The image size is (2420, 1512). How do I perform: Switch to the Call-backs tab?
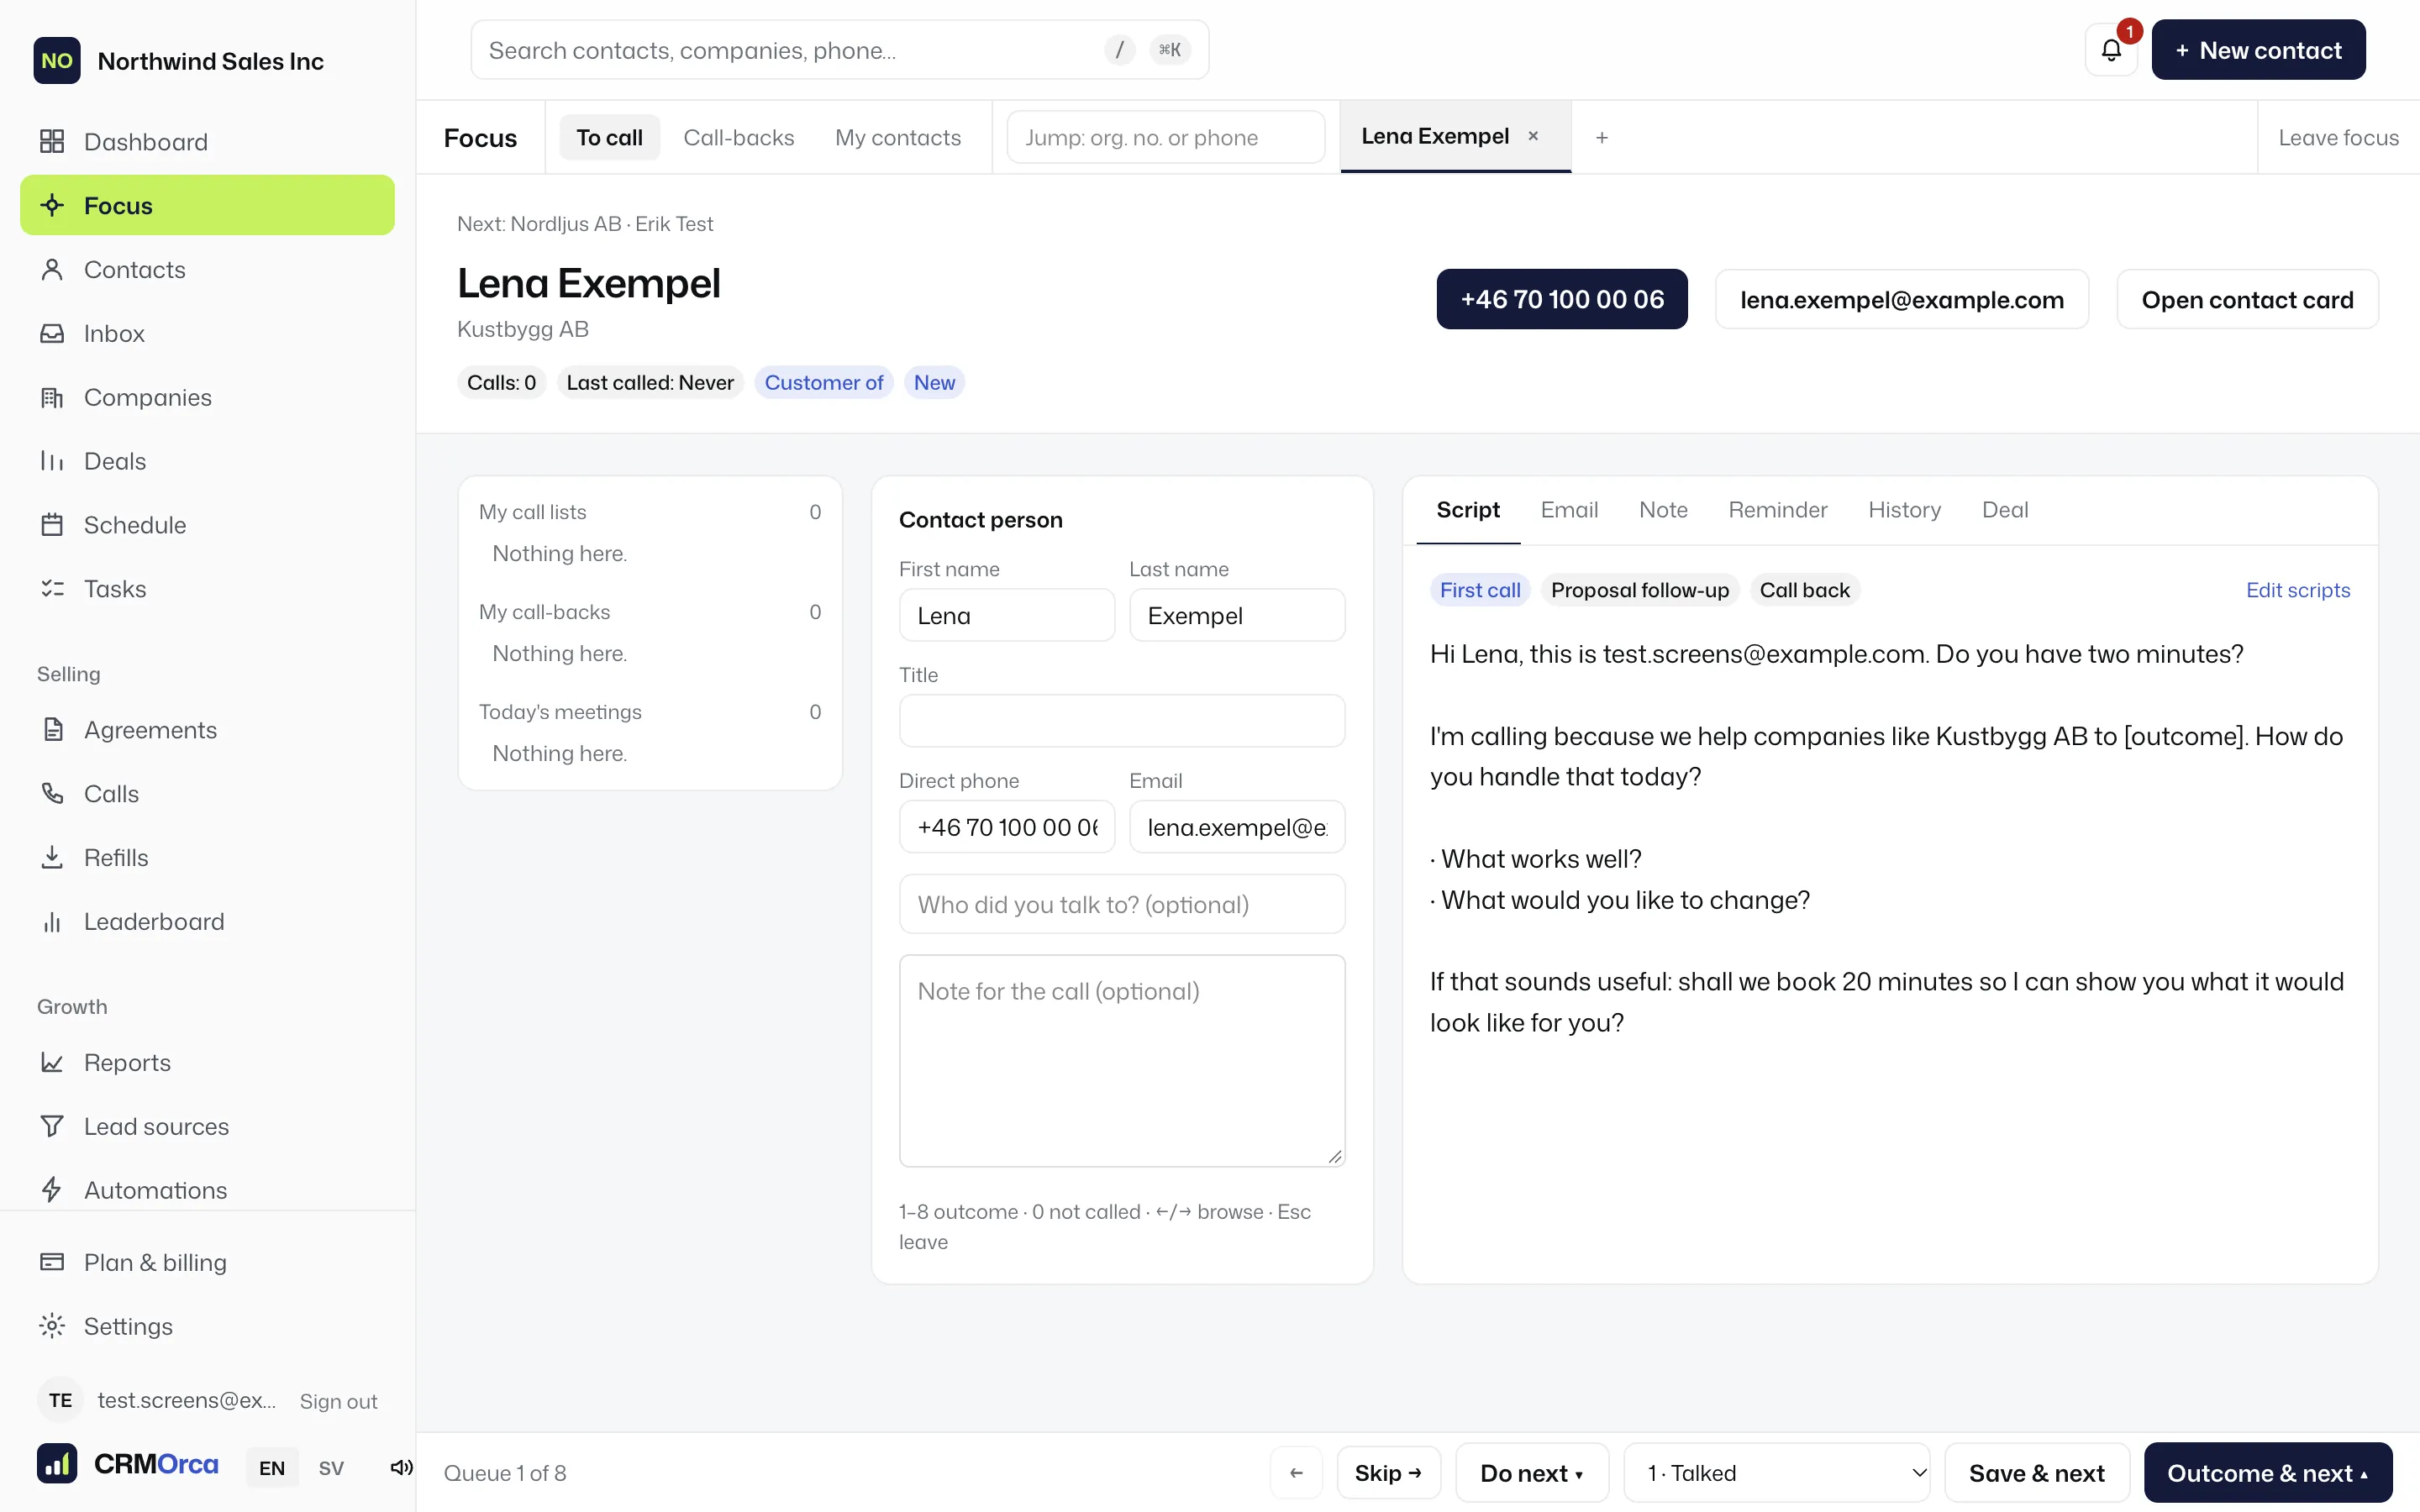pyautogui.click(x=739, y=138)
